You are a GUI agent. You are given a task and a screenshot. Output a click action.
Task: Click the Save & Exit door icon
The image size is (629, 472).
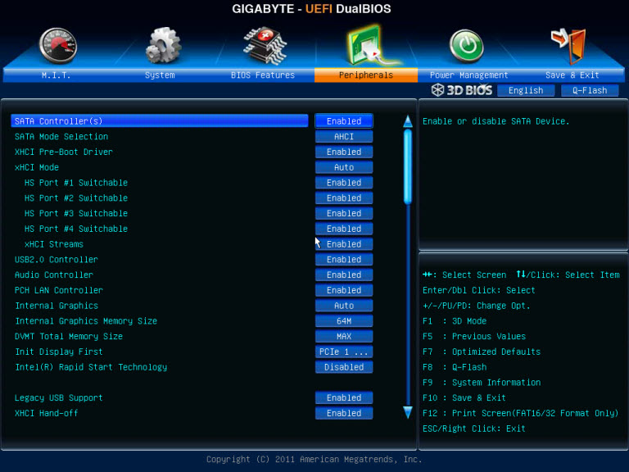click(x=568, y=45)
